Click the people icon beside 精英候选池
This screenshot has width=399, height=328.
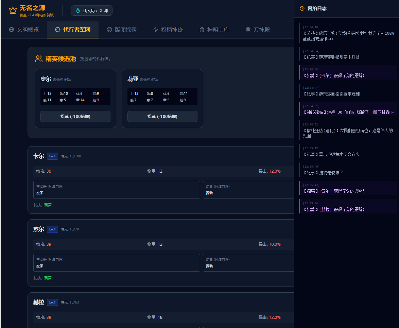click(39, 59)
